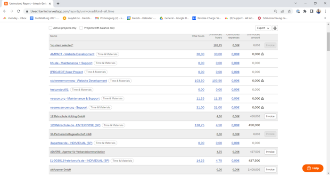This screenshot has width=330, height=175.
Task: Go back with browser back arrow
Action: click(5, 11)
